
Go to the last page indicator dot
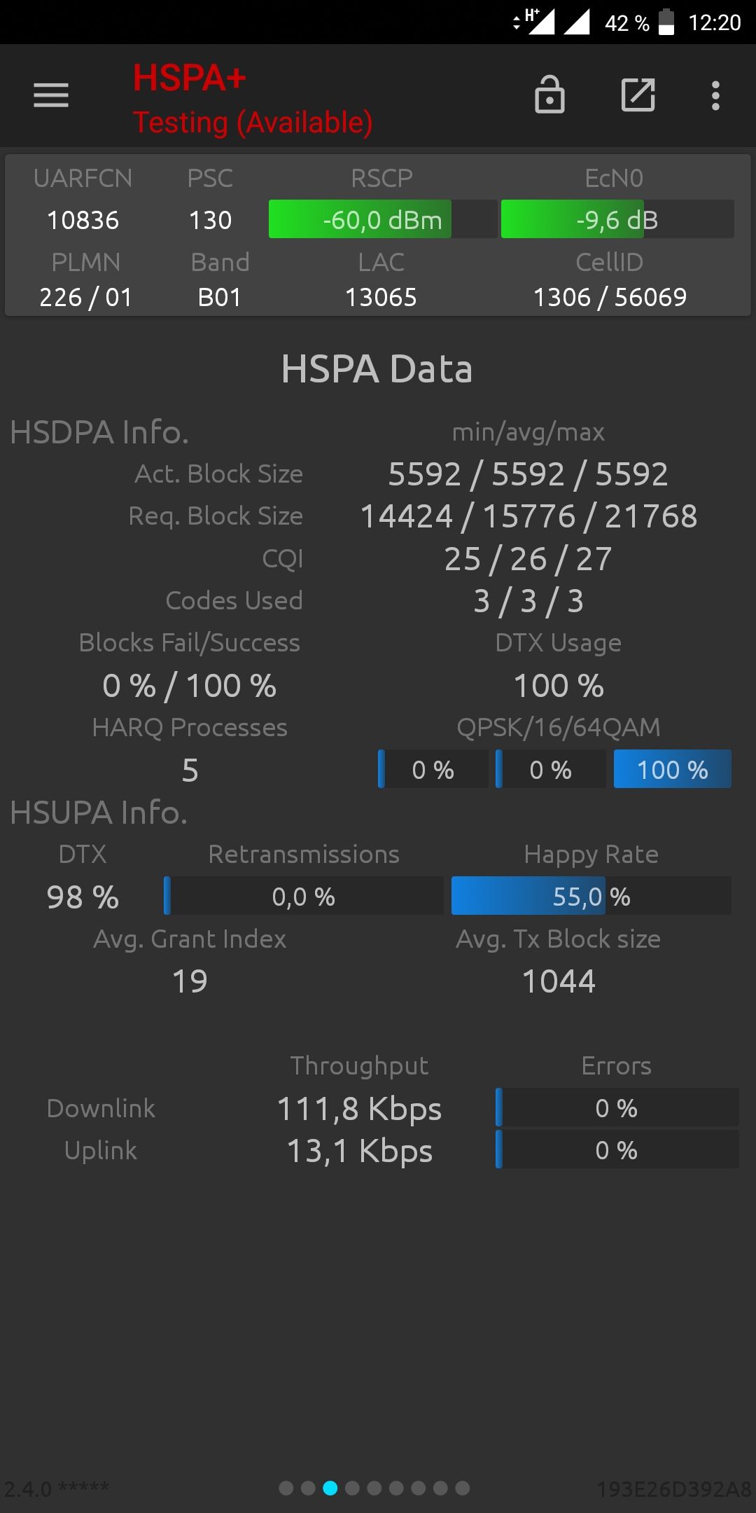tap(463, 1488)
